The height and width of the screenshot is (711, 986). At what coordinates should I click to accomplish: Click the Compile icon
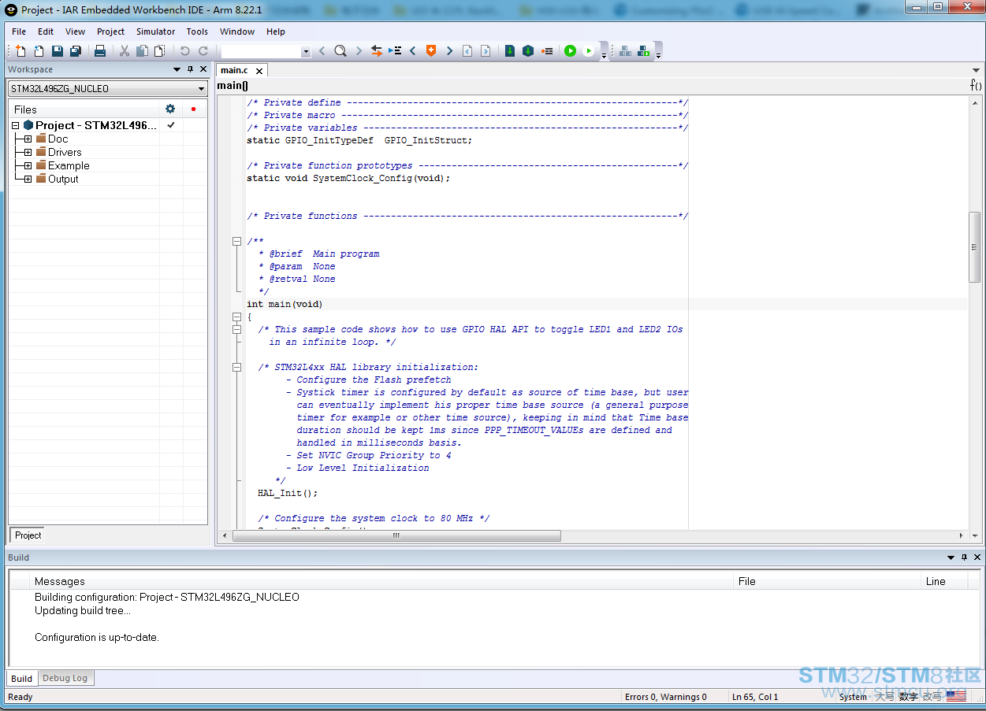(x=509, y=51)
